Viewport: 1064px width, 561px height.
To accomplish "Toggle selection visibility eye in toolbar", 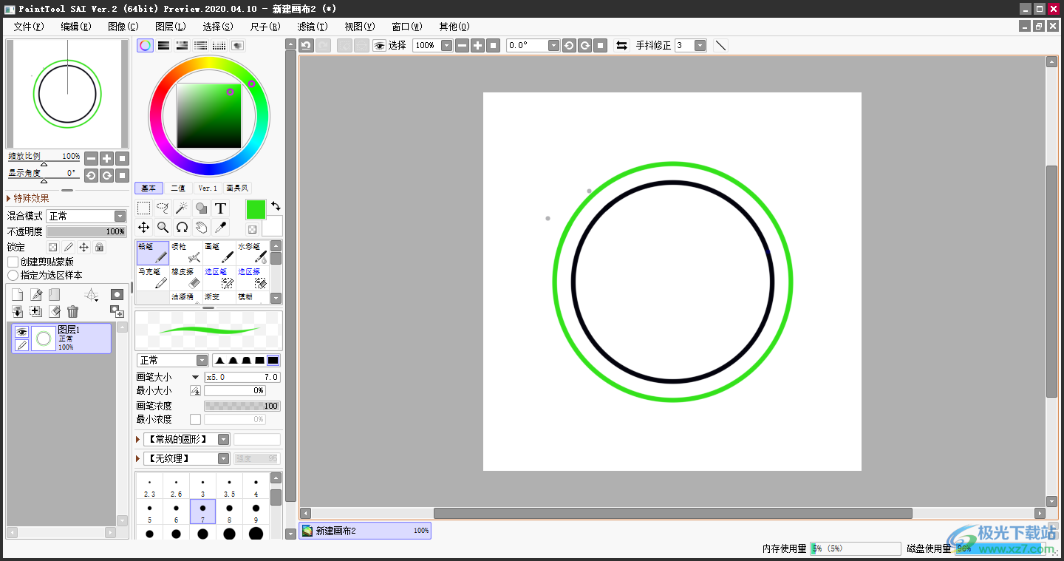I will coord(379,45).
